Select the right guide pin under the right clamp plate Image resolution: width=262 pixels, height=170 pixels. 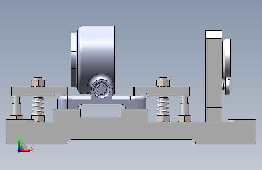point(184,106)
